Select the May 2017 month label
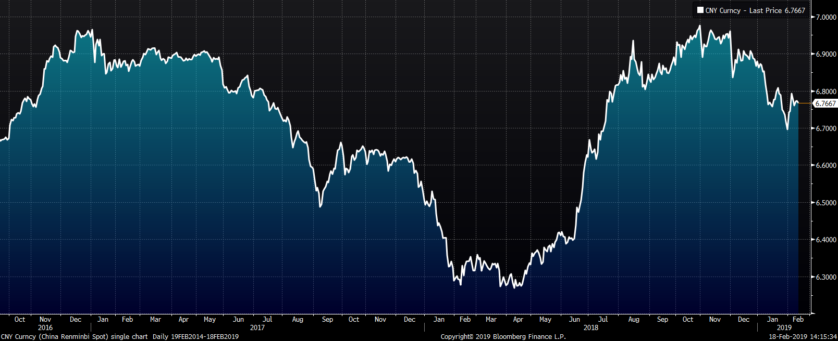838x341 pixels. [x=210, y=319]
